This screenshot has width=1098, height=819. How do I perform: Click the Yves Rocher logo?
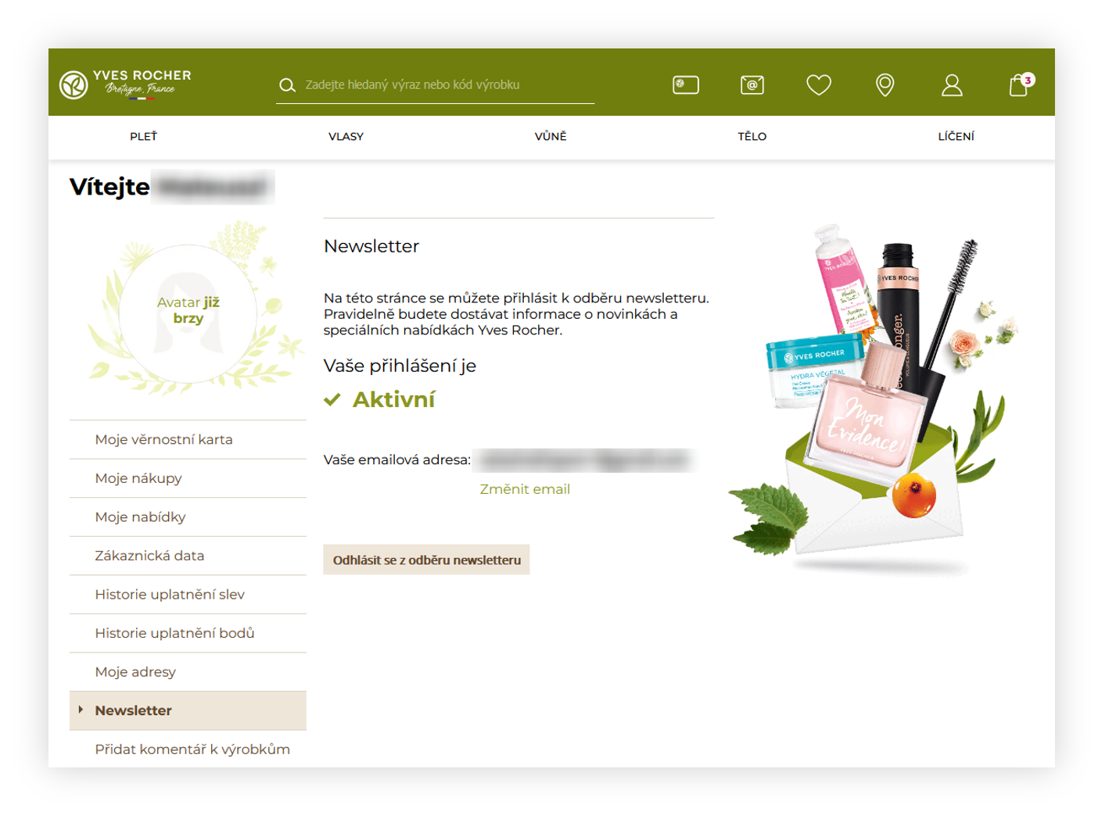pyautogui.click(x=125, y=84)
